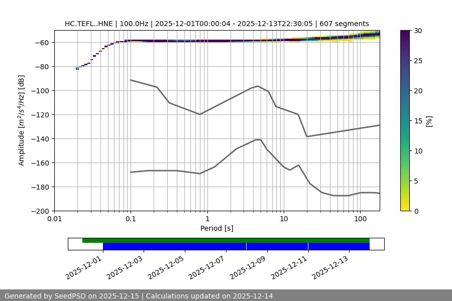
Task: Click the -120 y-axis tick label
Action: [x=40, y=115]
